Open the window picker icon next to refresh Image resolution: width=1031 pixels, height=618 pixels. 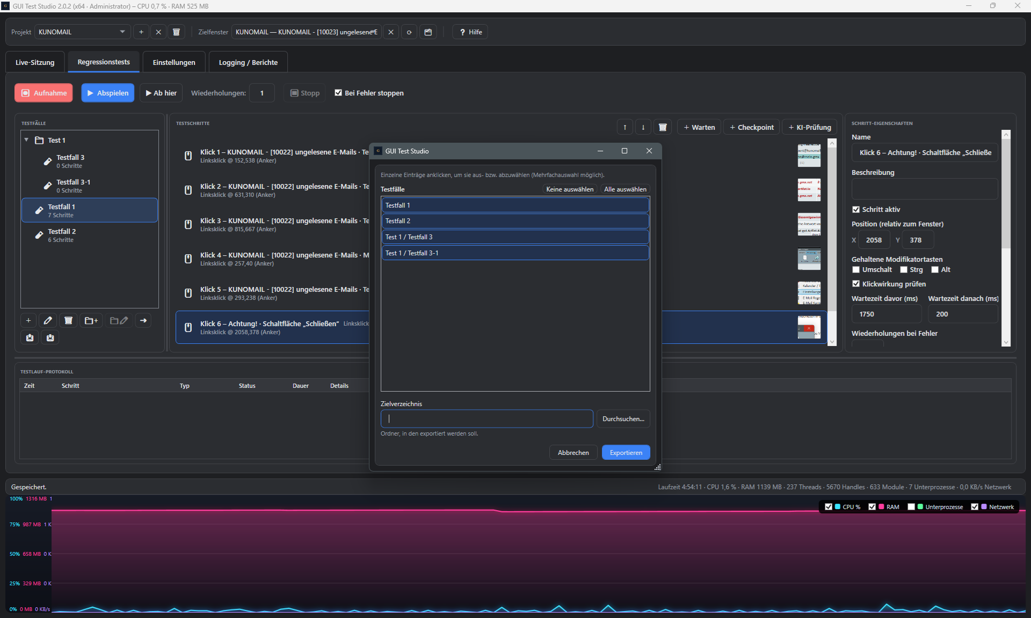tap(428, 32)
